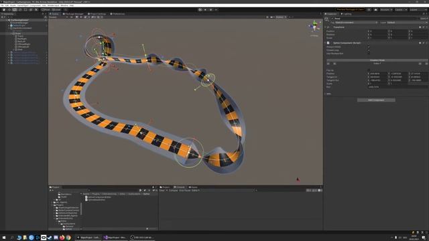Image resolution: width=429 pixels, height=241 pixels.
Task: Select the Rotate tool in the toolbar
Action: pos(15,9)
